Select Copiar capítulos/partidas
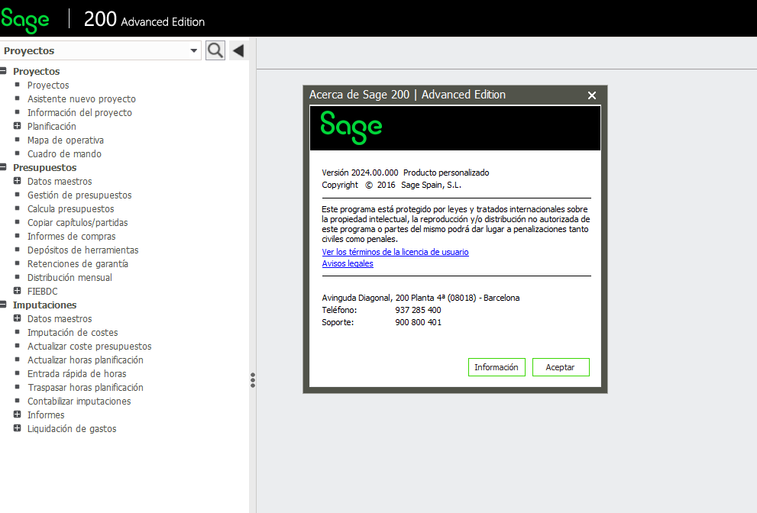 click(78, 222)
